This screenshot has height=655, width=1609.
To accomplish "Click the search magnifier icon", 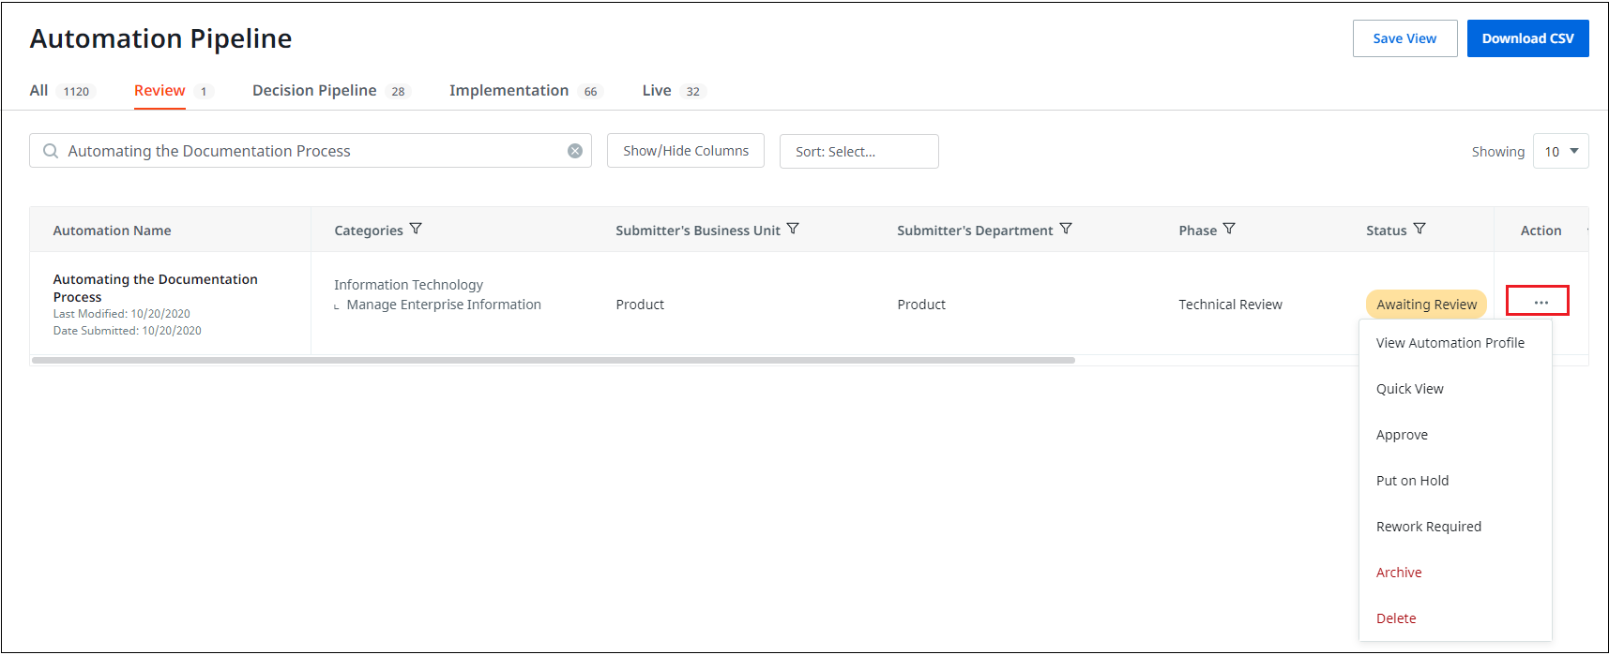I will pos(51,151).
